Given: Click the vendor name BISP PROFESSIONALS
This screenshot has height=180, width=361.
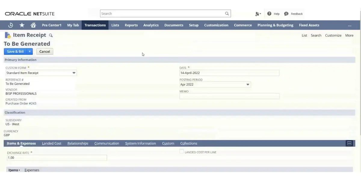Looking at the screenshot, I should click(21, 94).
